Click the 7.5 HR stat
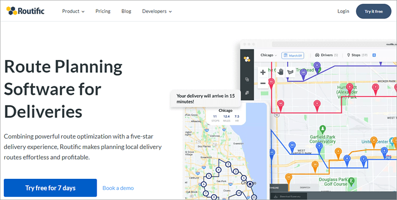This screenshot has width=397, height=200. point(237,118)
